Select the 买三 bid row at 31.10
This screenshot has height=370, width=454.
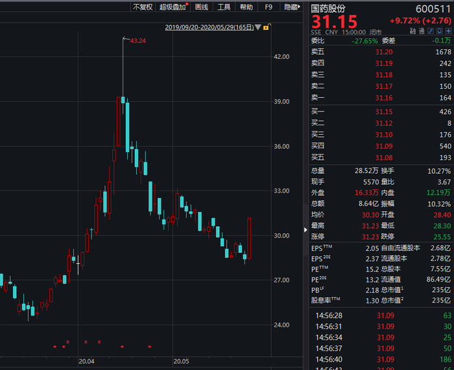pyautogui.click(x=381, y=135)
